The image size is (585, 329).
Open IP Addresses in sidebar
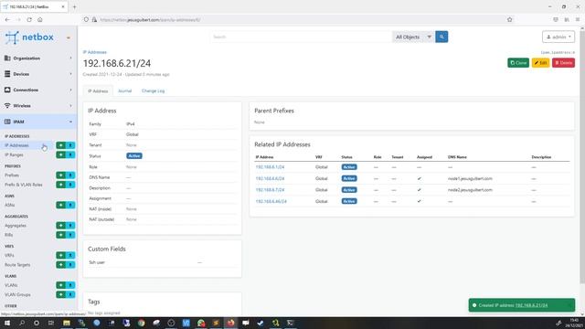click(x=16, y=145)
